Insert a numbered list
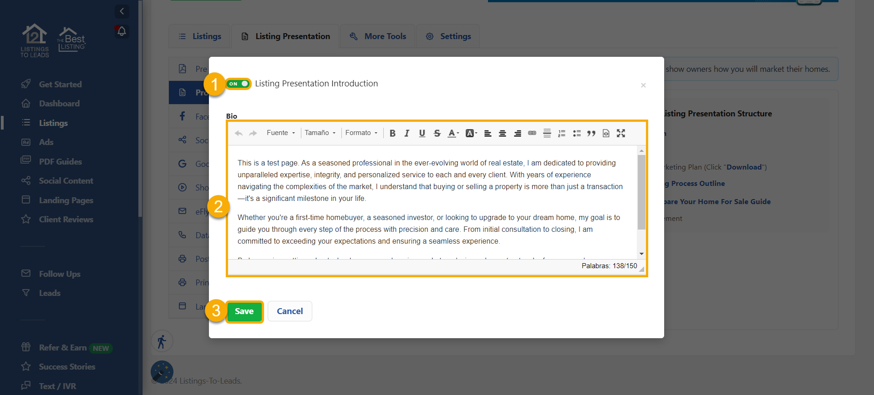The height and width of the screenshot is (395, 874). pyautogui.click(x=562, y=133)
